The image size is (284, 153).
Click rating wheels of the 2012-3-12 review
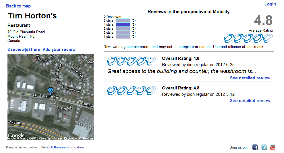click(x=132, y=90)
